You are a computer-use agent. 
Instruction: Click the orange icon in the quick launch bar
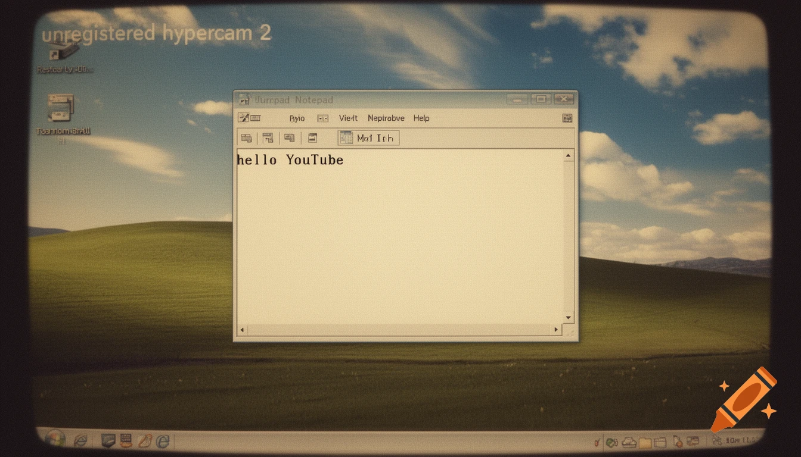click(126, 440)
